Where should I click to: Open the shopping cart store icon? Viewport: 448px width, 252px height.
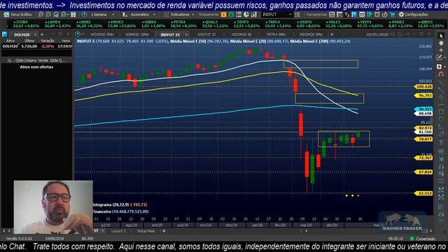pos(392,14)
